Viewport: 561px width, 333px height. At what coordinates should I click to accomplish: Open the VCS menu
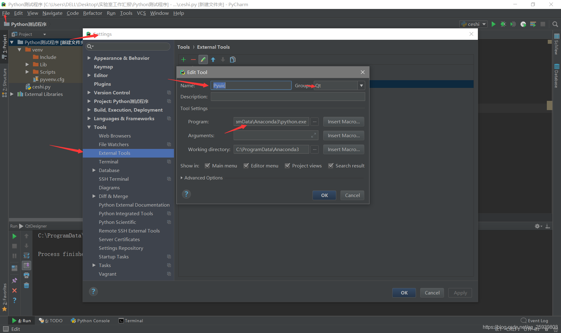141,13
